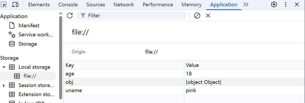This screenshot has width=305, height=103.
Task: Clear all local storage entries
Action: 197,15
